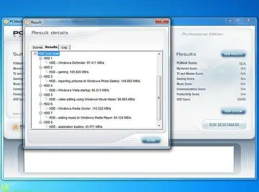Select the application loading result row
The image size is (259, 192).
click(x=76, y=127)
